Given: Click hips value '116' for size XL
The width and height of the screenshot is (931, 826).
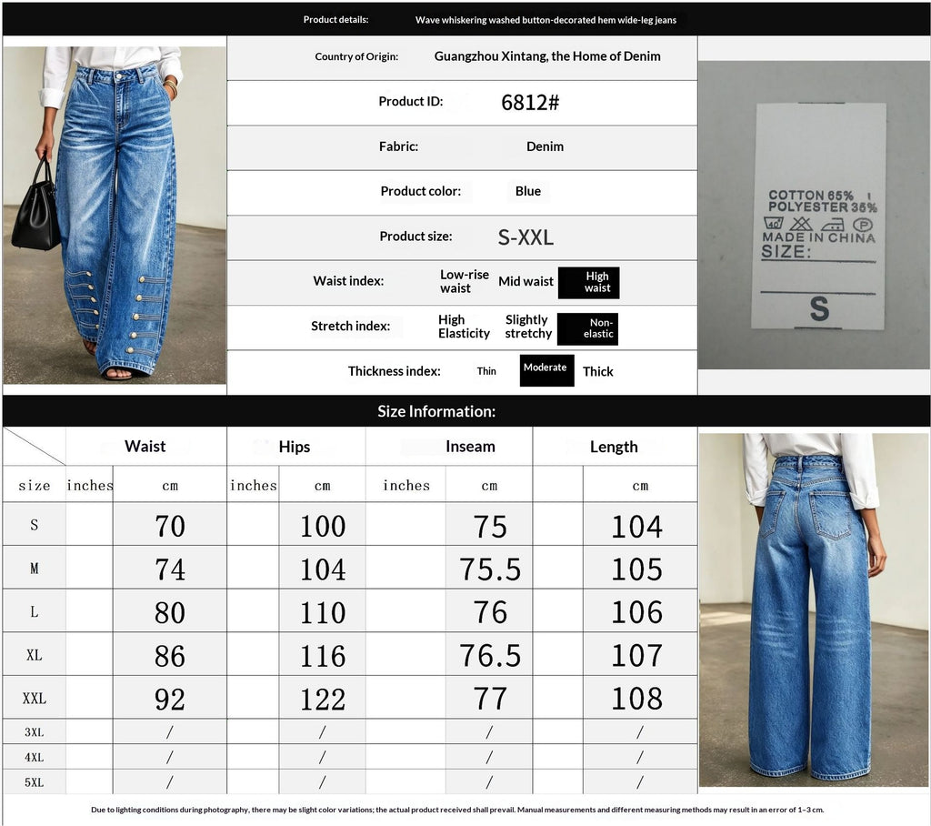Looking at the screenshot, I should click(x=323, y=656).
